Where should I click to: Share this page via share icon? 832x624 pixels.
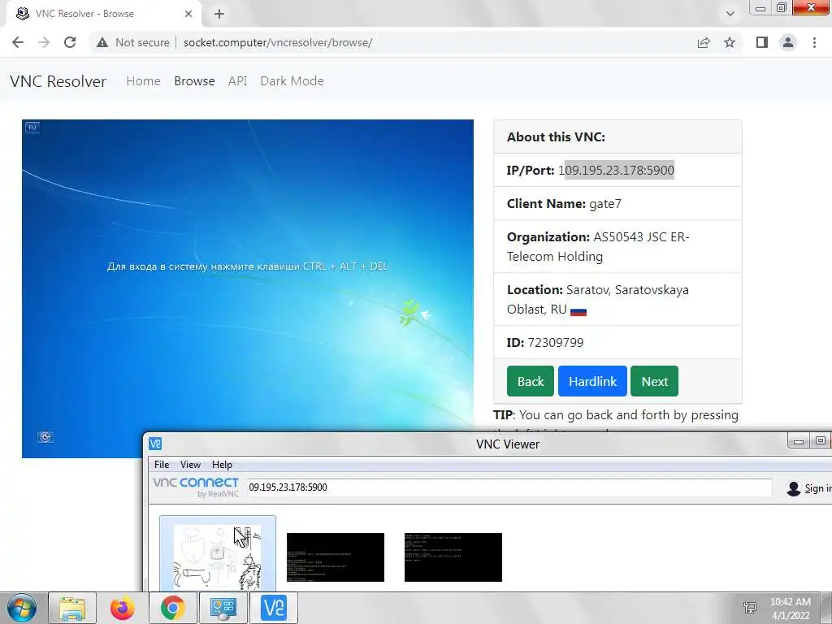[x=704, y=42]
